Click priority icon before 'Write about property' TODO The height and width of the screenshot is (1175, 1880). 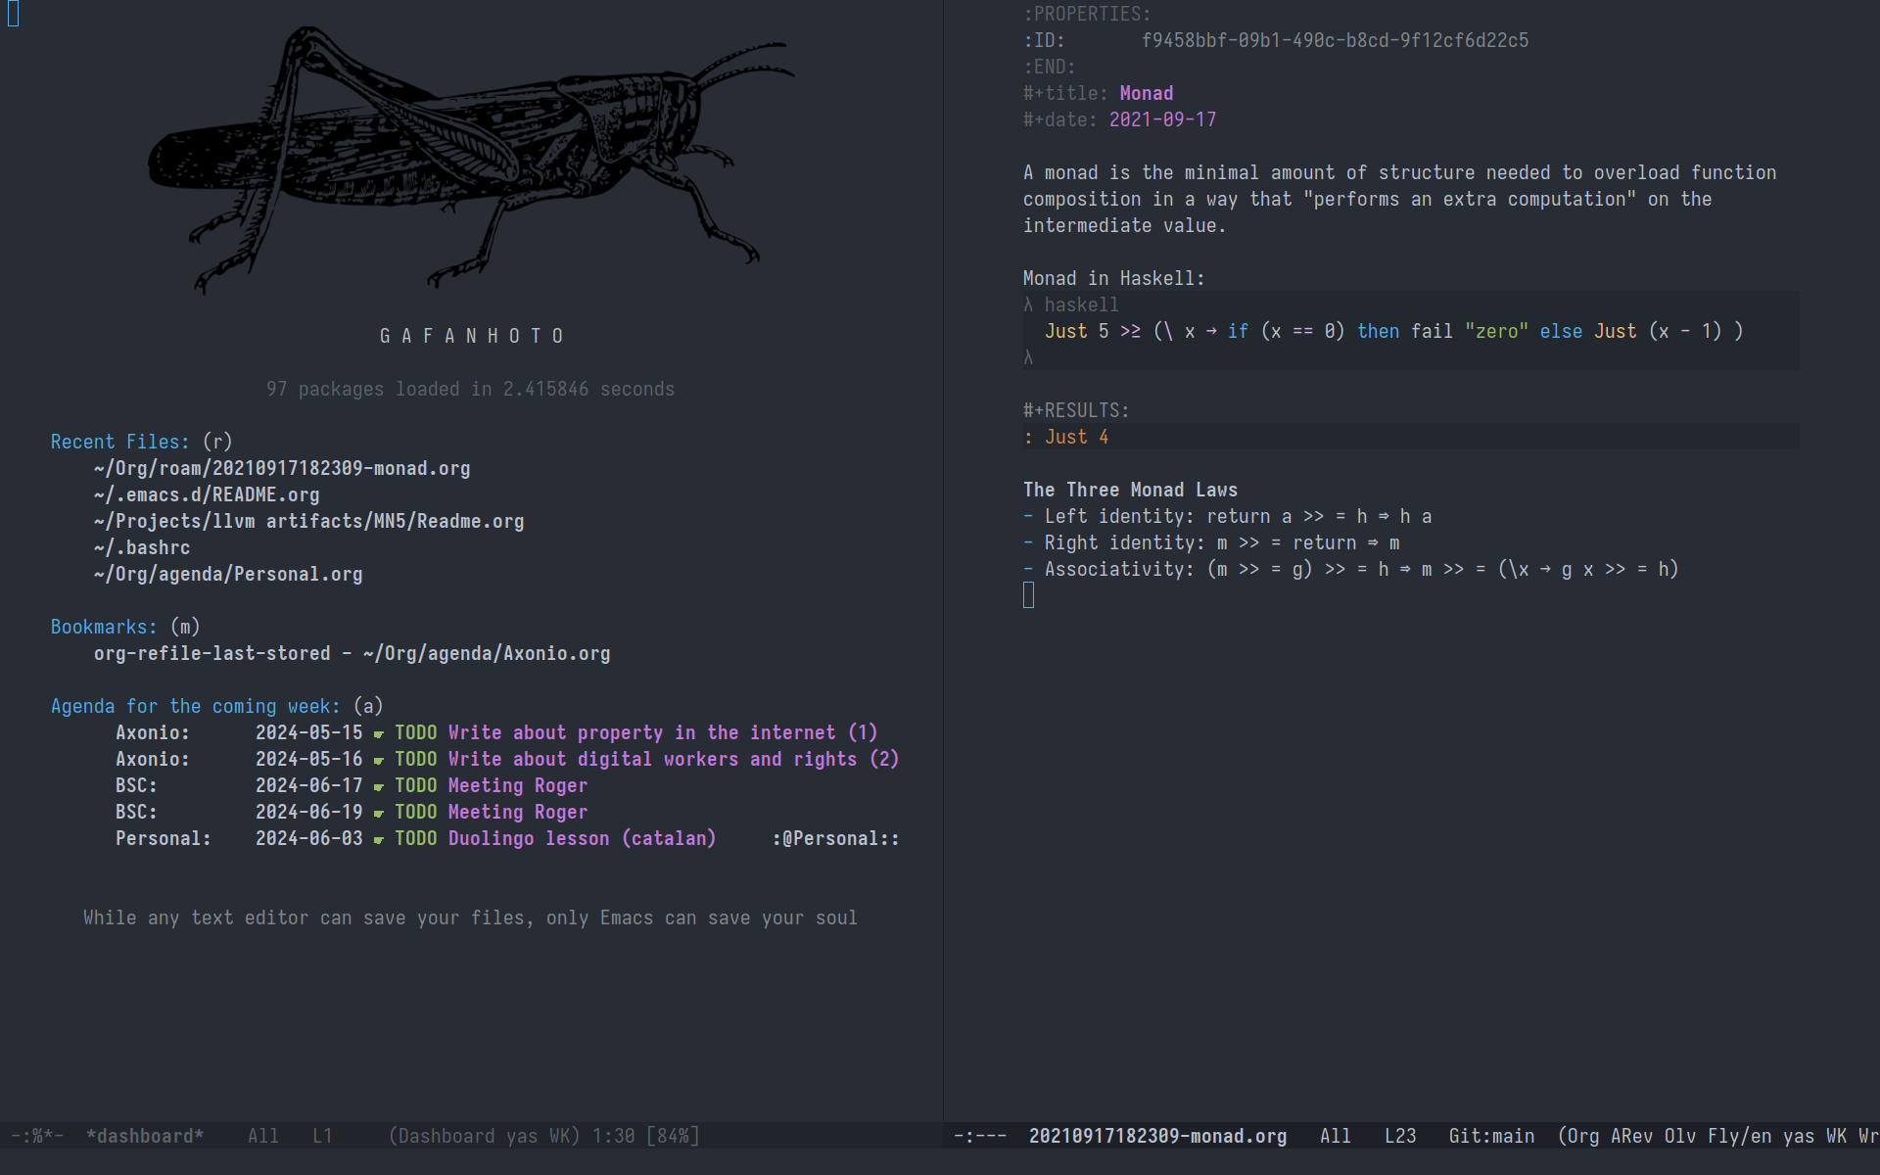coord(378,734)
